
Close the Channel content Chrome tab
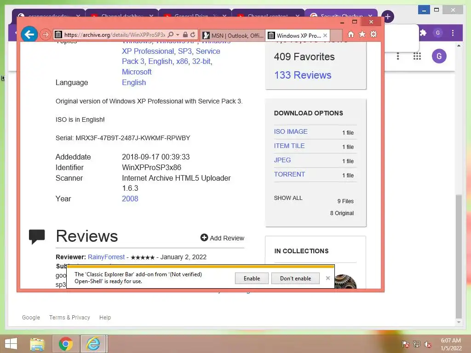pyautogui.click(x=298, y=16)
